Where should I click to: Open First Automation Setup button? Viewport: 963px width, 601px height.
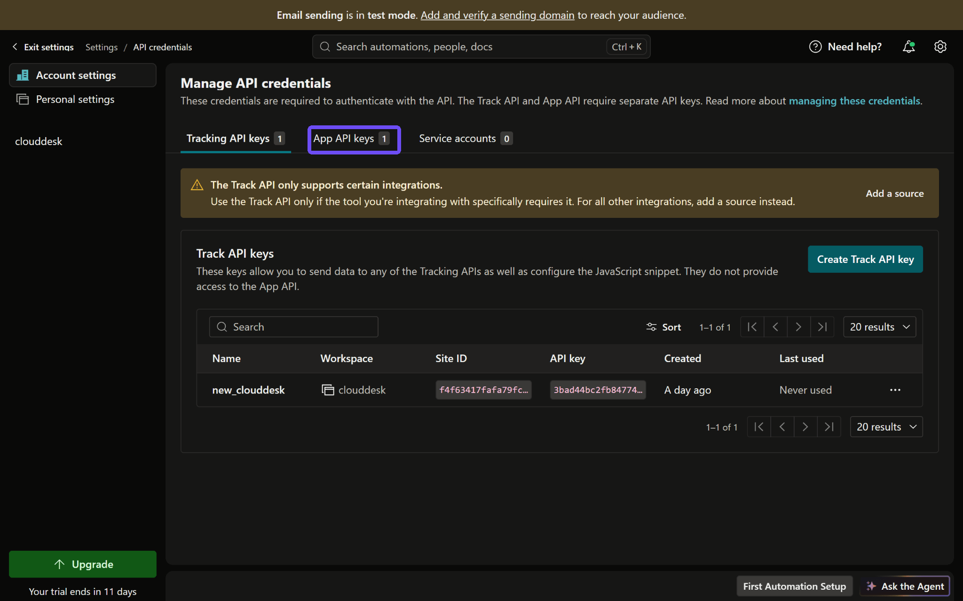click(x=794, y=586)
